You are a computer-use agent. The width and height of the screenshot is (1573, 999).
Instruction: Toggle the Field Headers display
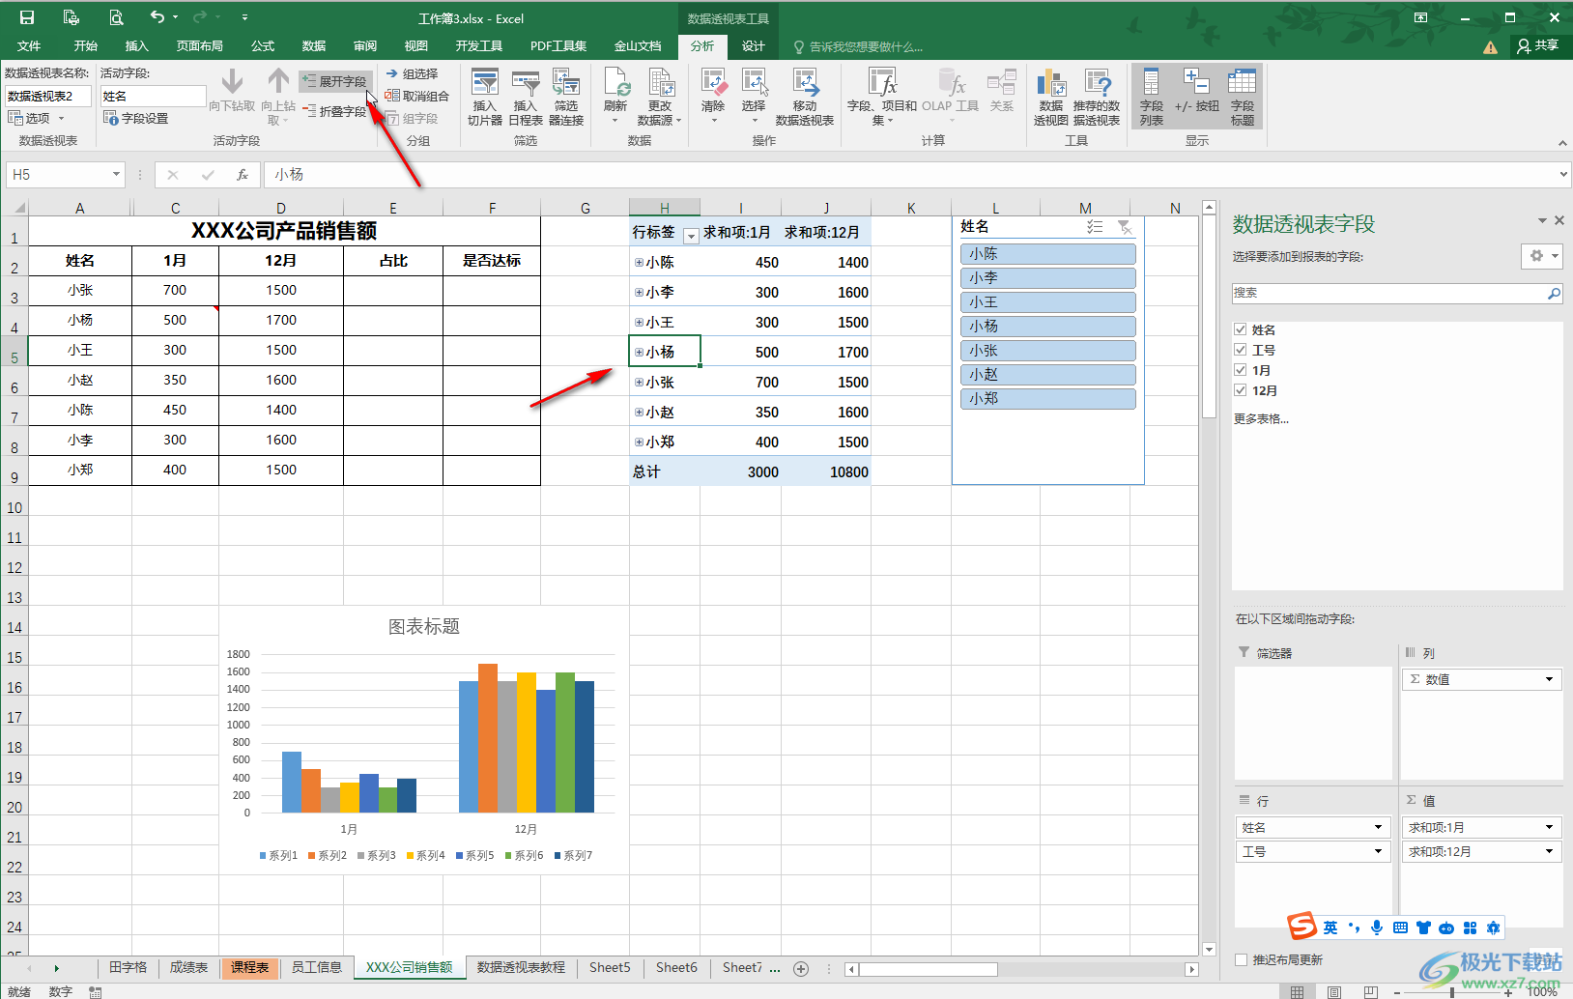[1243, 97]
